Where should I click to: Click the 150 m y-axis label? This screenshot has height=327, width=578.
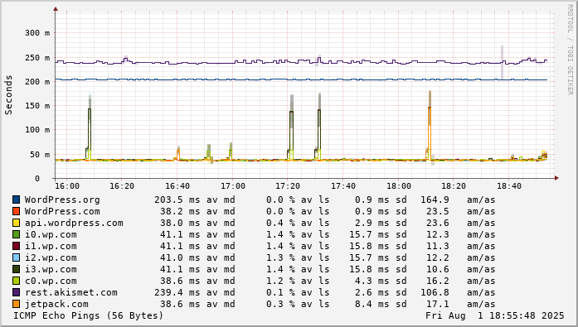point(37,106)
